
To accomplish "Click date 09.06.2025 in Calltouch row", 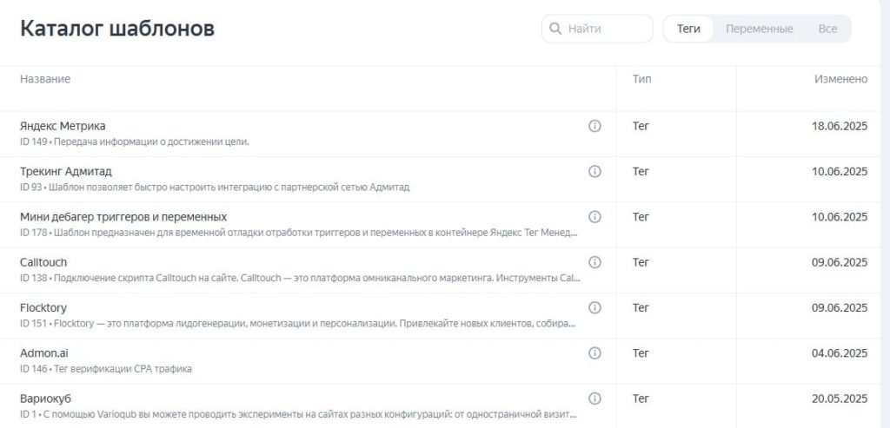I will click(x=840, y=262).
